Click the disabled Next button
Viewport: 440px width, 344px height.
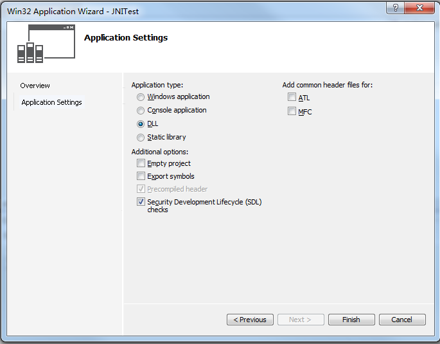tap(301, 320)
